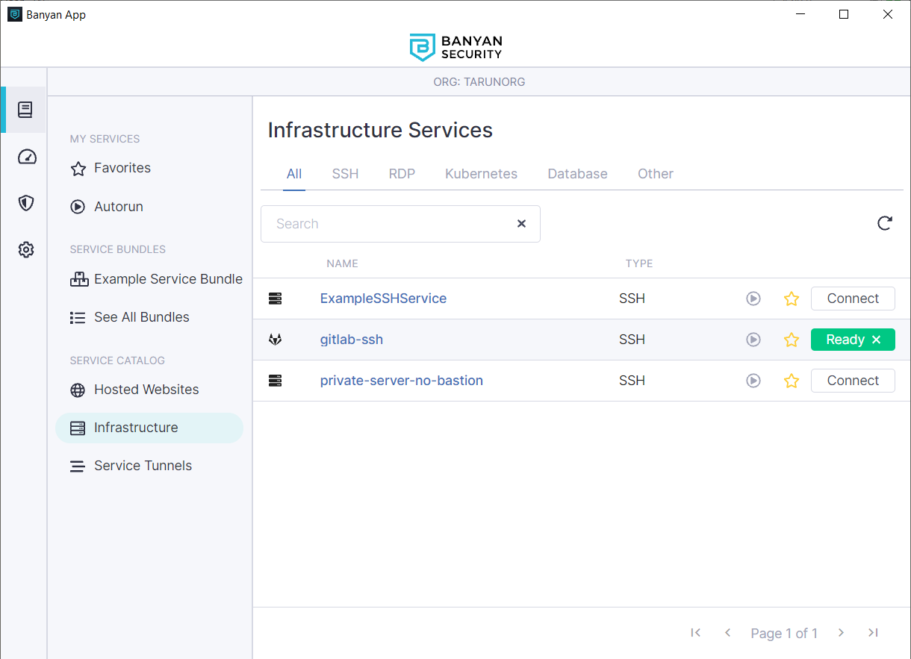Open the speedometer dashboard icon in left rail
The height and width of the screenshot is (659, 911).
[x=26, y=157]
